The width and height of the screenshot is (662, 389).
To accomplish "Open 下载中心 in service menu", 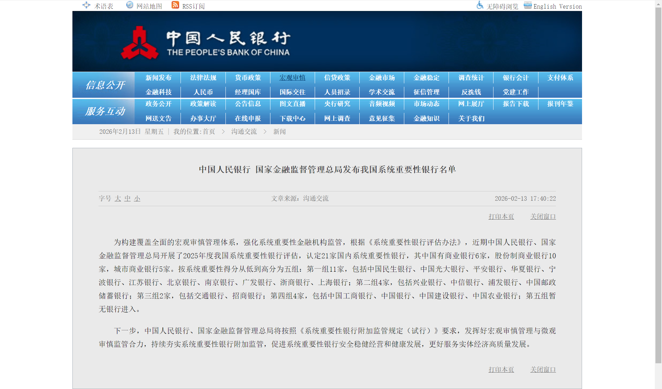I will click(292, 119).
